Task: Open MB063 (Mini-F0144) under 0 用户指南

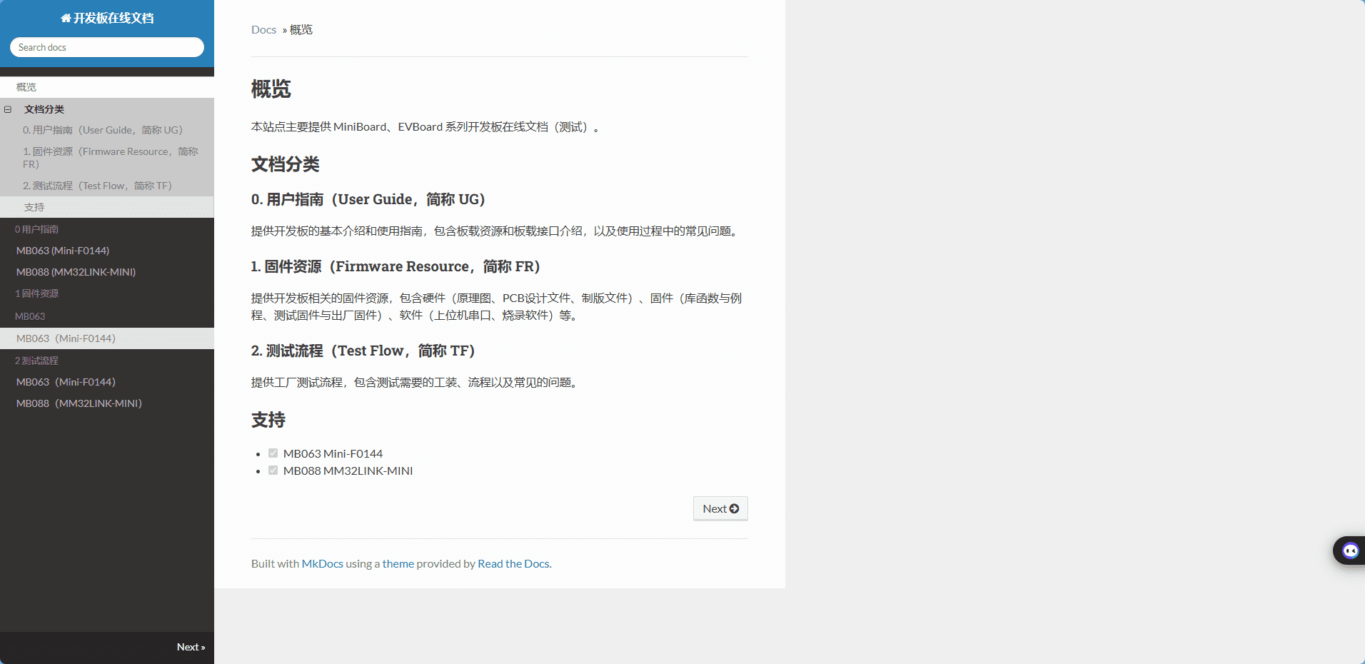Action: [x=63, y=251]
